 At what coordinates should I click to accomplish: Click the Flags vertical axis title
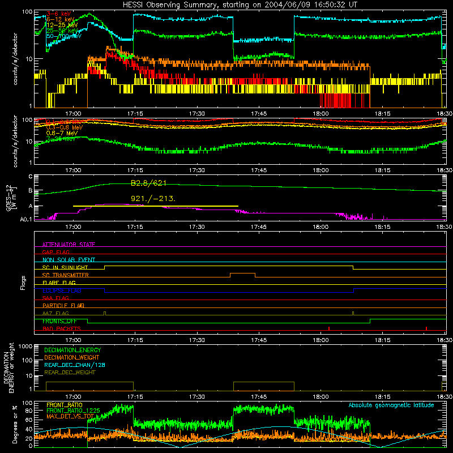click(x=23, y=283)
